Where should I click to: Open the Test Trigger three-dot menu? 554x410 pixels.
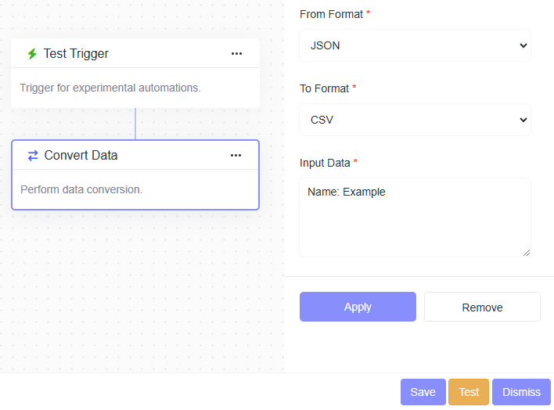click(x=237, y=54)
